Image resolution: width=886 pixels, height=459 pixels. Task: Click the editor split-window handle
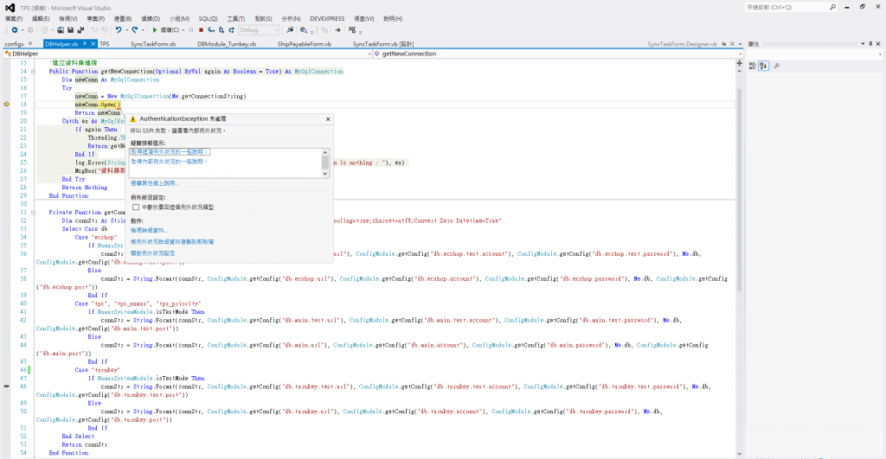[x=739, y=63]
